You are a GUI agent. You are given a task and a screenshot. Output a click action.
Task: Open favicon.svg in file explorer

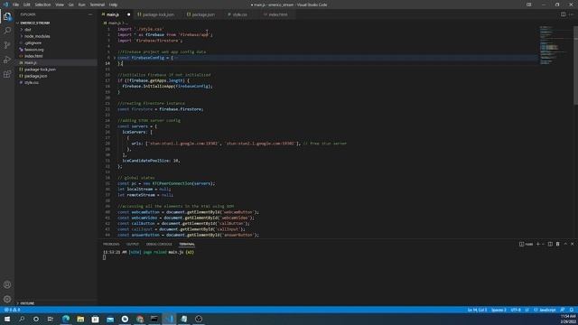point(34,50)
